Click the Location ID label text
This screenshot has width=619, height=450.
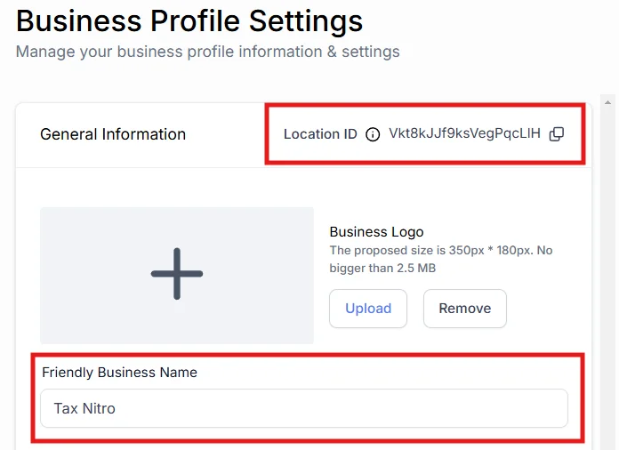pos(320,134)
